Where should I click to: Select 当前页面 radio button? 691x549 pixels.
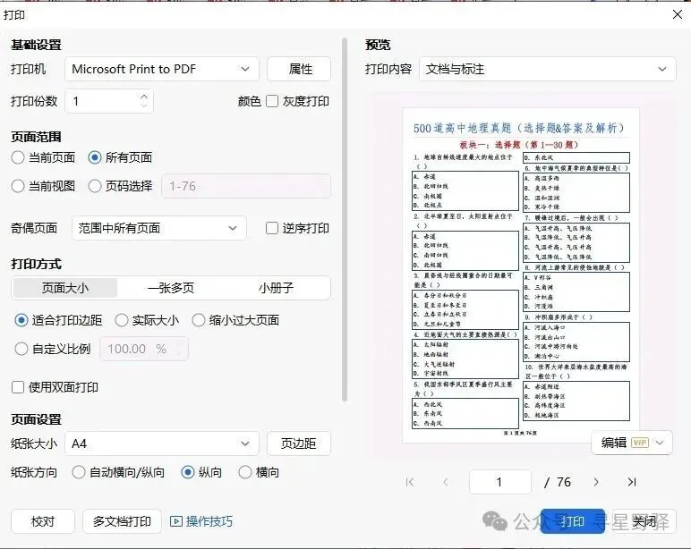pyautogui.click(x=18, y=157)
